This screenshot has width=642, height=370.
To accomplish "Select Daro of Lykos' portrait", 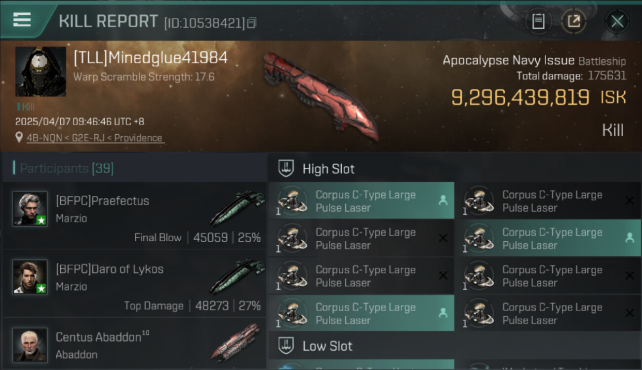I will (x=30, y=277).
